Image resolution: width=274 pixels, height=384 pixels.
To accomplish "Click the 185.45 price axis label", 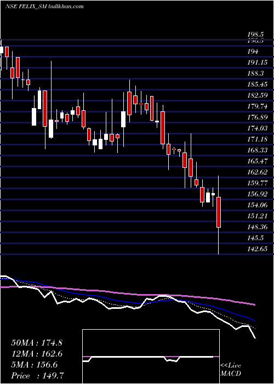I will (x=257, y=84).
